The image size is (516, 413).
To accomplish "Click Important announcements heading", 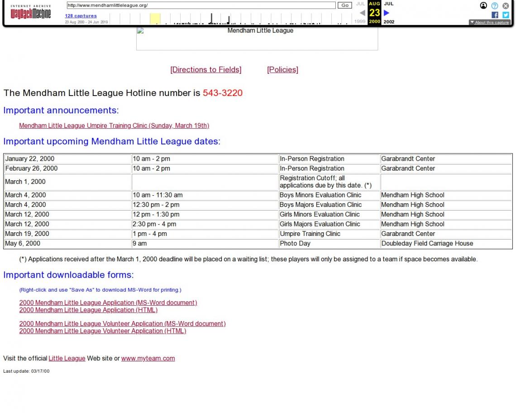I will click(61, 110).
